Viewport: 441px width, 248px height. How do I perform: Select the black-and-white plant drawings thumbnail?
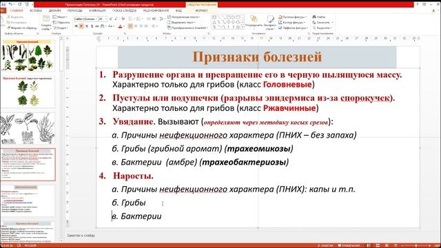coord(28,128)
